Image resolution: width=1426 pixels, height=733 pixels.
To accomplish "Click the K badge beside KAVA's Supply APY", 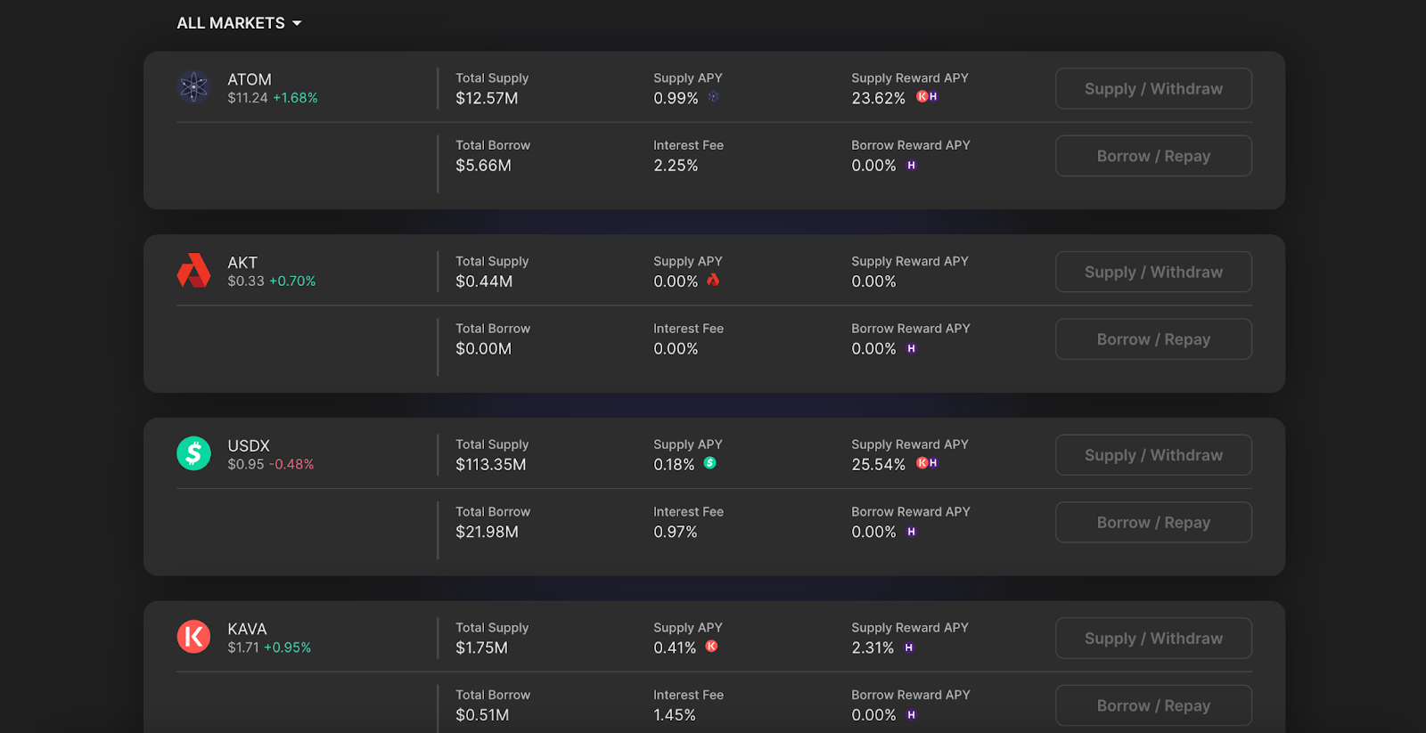I will tap(710, 647).
